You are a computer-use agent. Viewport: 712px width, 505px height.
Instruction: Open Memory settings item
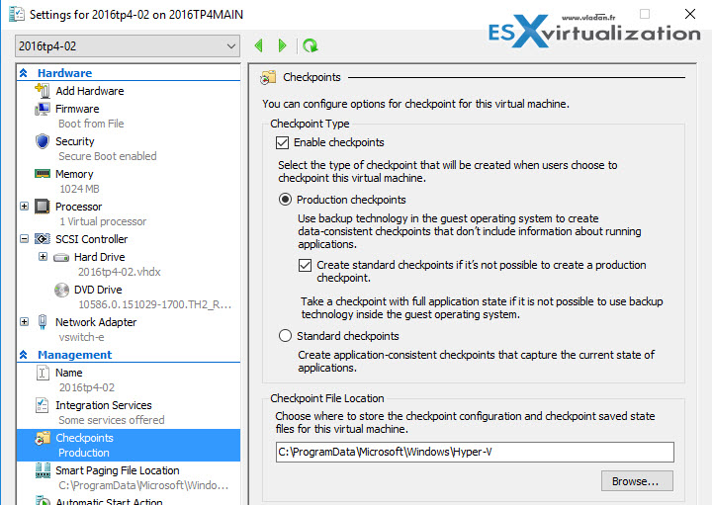point(74,174)
